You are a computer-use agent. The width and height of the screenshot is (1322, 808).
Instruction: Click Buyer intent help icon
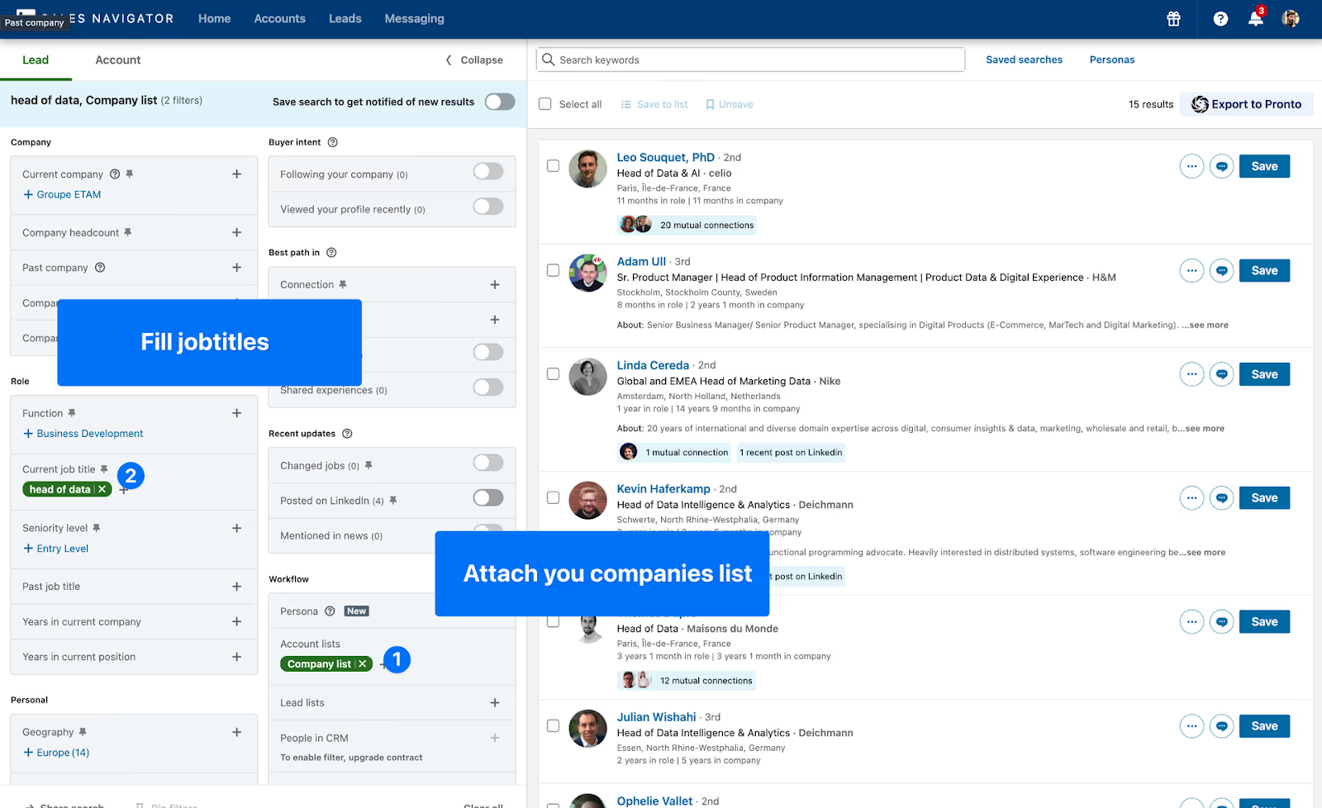[333, 142]
